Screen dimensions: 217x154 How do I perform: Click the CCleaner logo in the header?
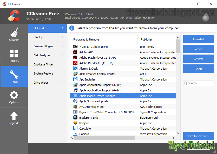(x=14, y=16)
